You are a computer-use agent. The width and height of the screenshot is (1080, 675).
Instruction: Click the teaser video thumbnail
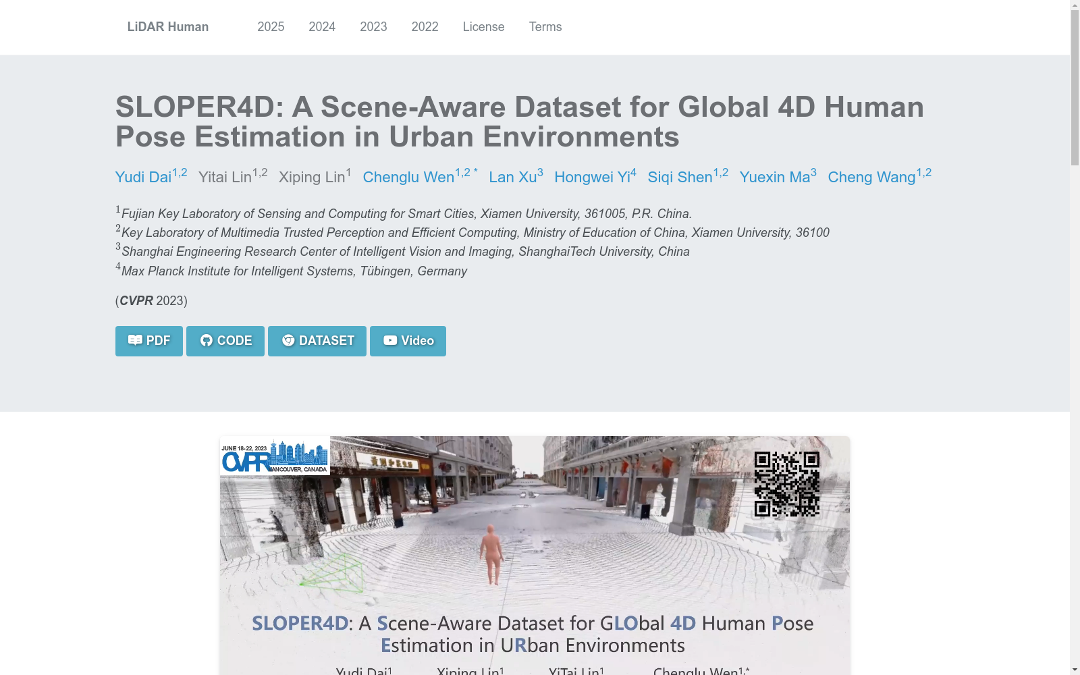[x=535, y=556]
